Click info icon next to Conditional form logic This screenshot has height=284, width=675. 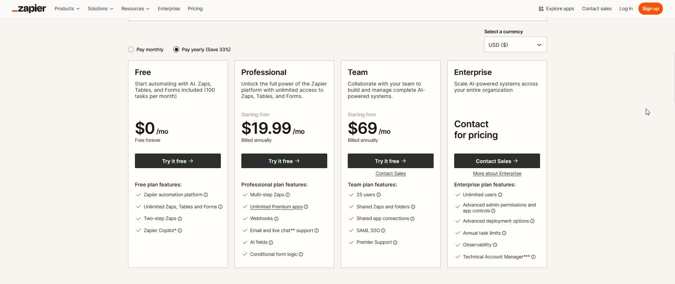[x=301, y=254]
